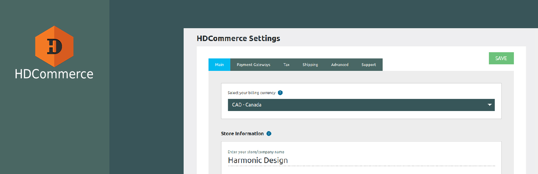Click the Store Information heading text

tap(242, 134)
